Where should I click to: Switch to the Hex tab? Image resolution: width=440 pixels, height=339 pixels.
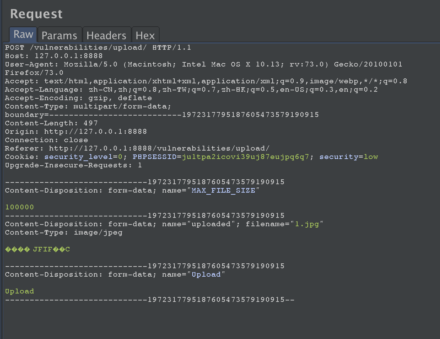click(145, 35)
